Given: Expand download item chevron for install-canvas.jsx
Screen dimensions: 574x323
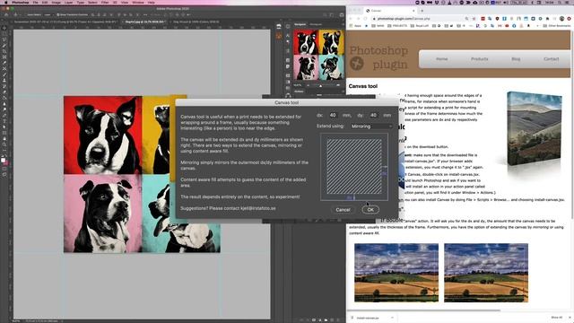Looking at the screenshot, I should coord(392,318).
